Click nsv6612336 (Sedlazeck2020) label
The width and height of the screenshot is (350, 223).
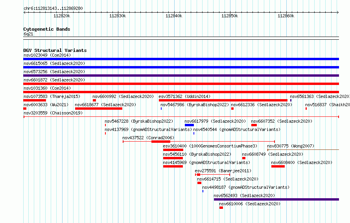[262, 105]
